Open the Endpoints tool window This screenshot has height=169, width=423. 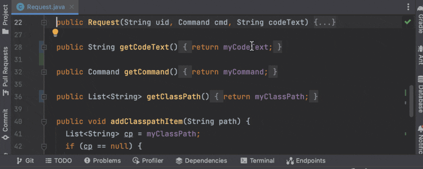(306, 161)
